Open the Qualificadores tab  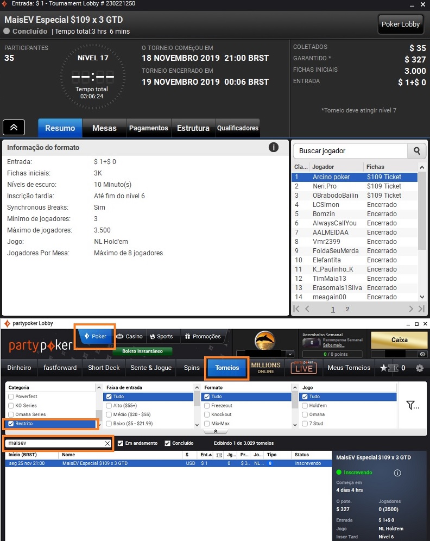pos(238,128)
